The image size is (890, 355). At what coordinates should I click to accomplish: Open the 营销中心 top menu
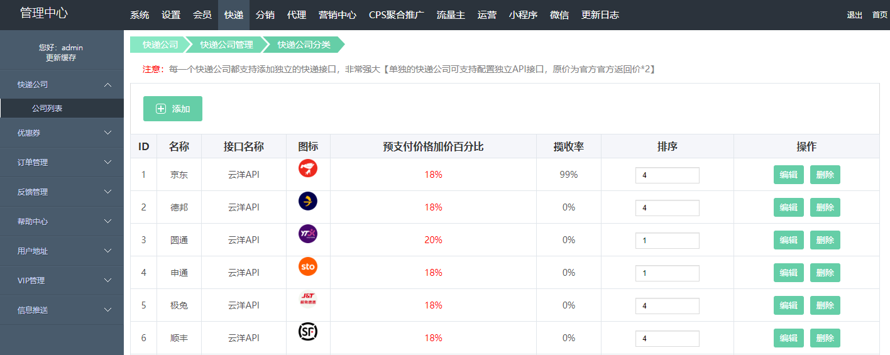pyautogui.click(x=337, y=15)
